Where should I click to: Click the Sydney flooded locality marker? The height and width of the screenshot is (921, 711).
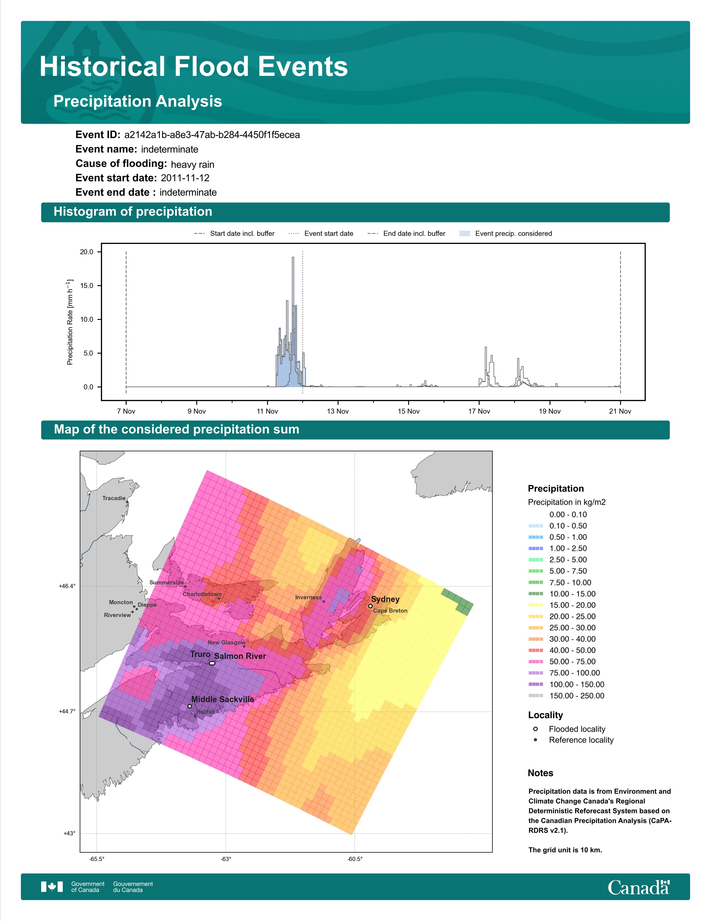(x=370, y=606)
